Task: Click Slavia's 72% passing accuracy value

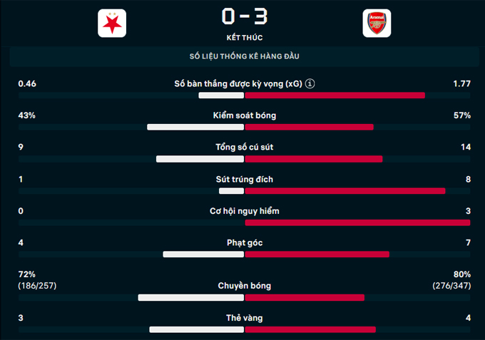Action: (27, 274)
